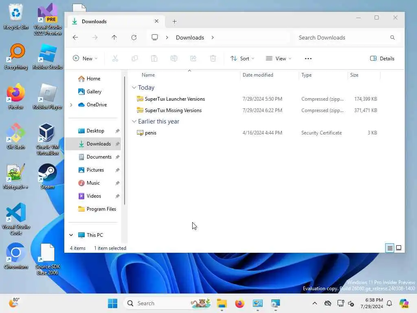Click the Cut scissors icon
417x313 pixels.
click(x=115, y=59)
